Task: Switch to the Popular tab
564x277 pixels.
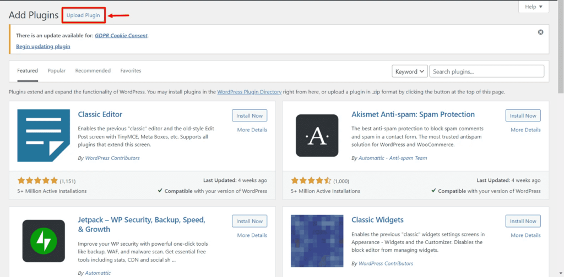Action: (57, 71)
